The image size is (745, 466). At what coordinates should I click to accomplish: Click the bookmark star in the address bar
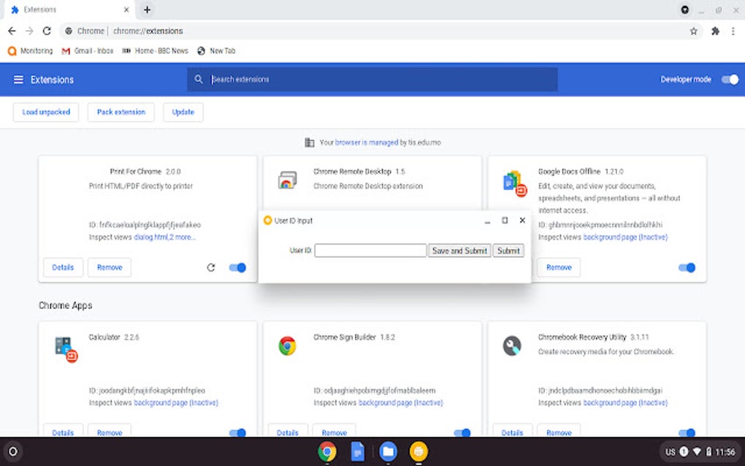pyautogui.click(x=693, y=31)
